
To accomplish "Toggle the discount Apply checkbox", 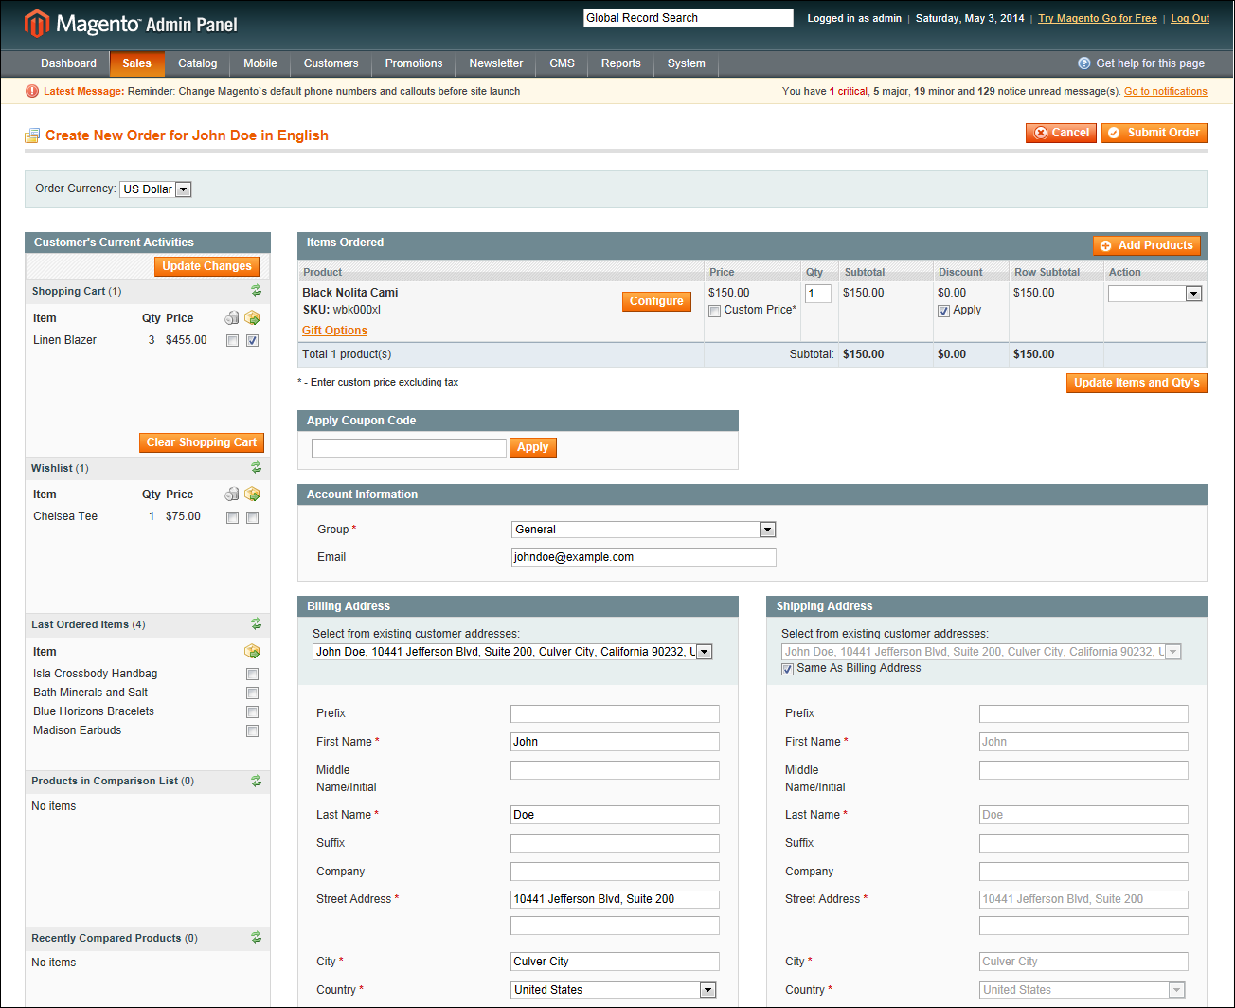I will 943,311.
